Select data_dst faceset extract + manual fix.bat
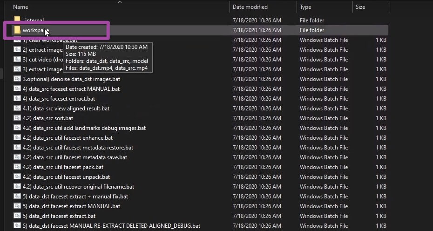The width and height of the screenshot is (433, 231). pos(75,197)
